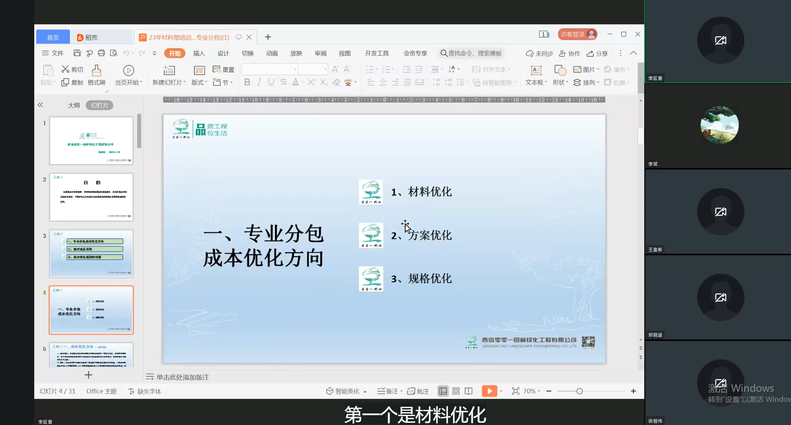Click the zoom out minus button

[x=549, y=391]
